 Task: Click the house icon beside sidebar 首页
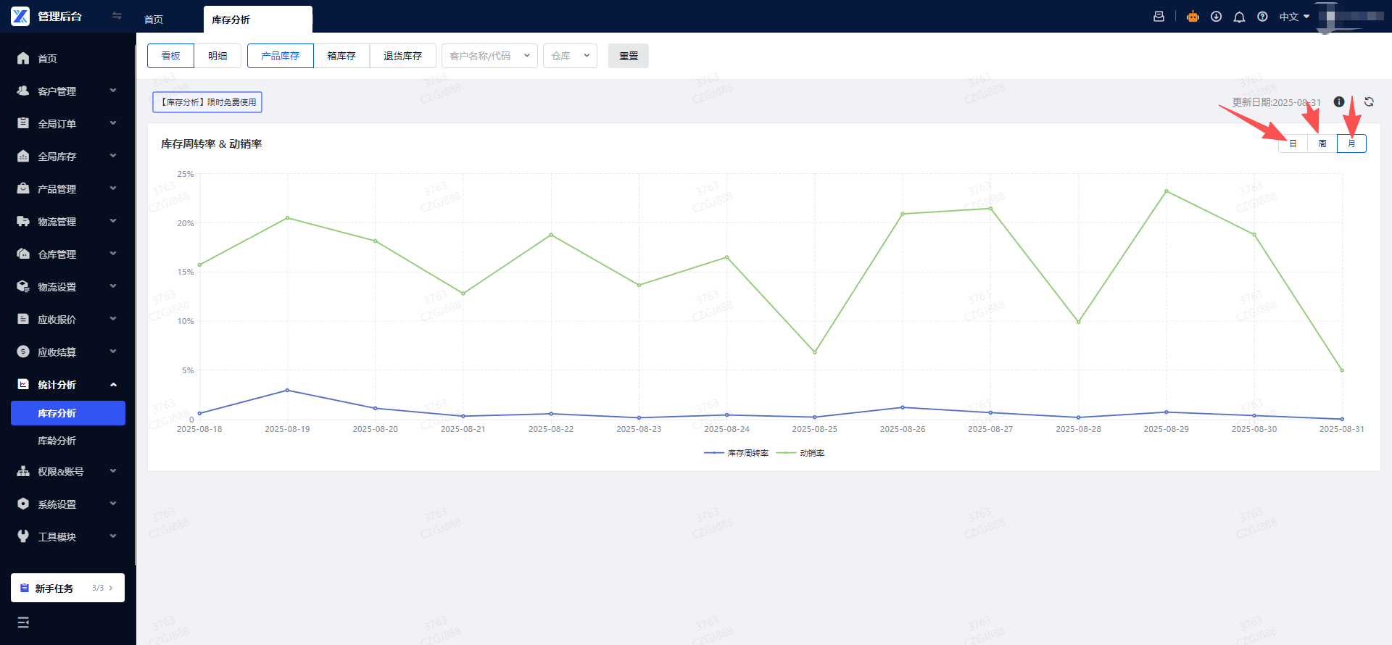coord(23,58)
